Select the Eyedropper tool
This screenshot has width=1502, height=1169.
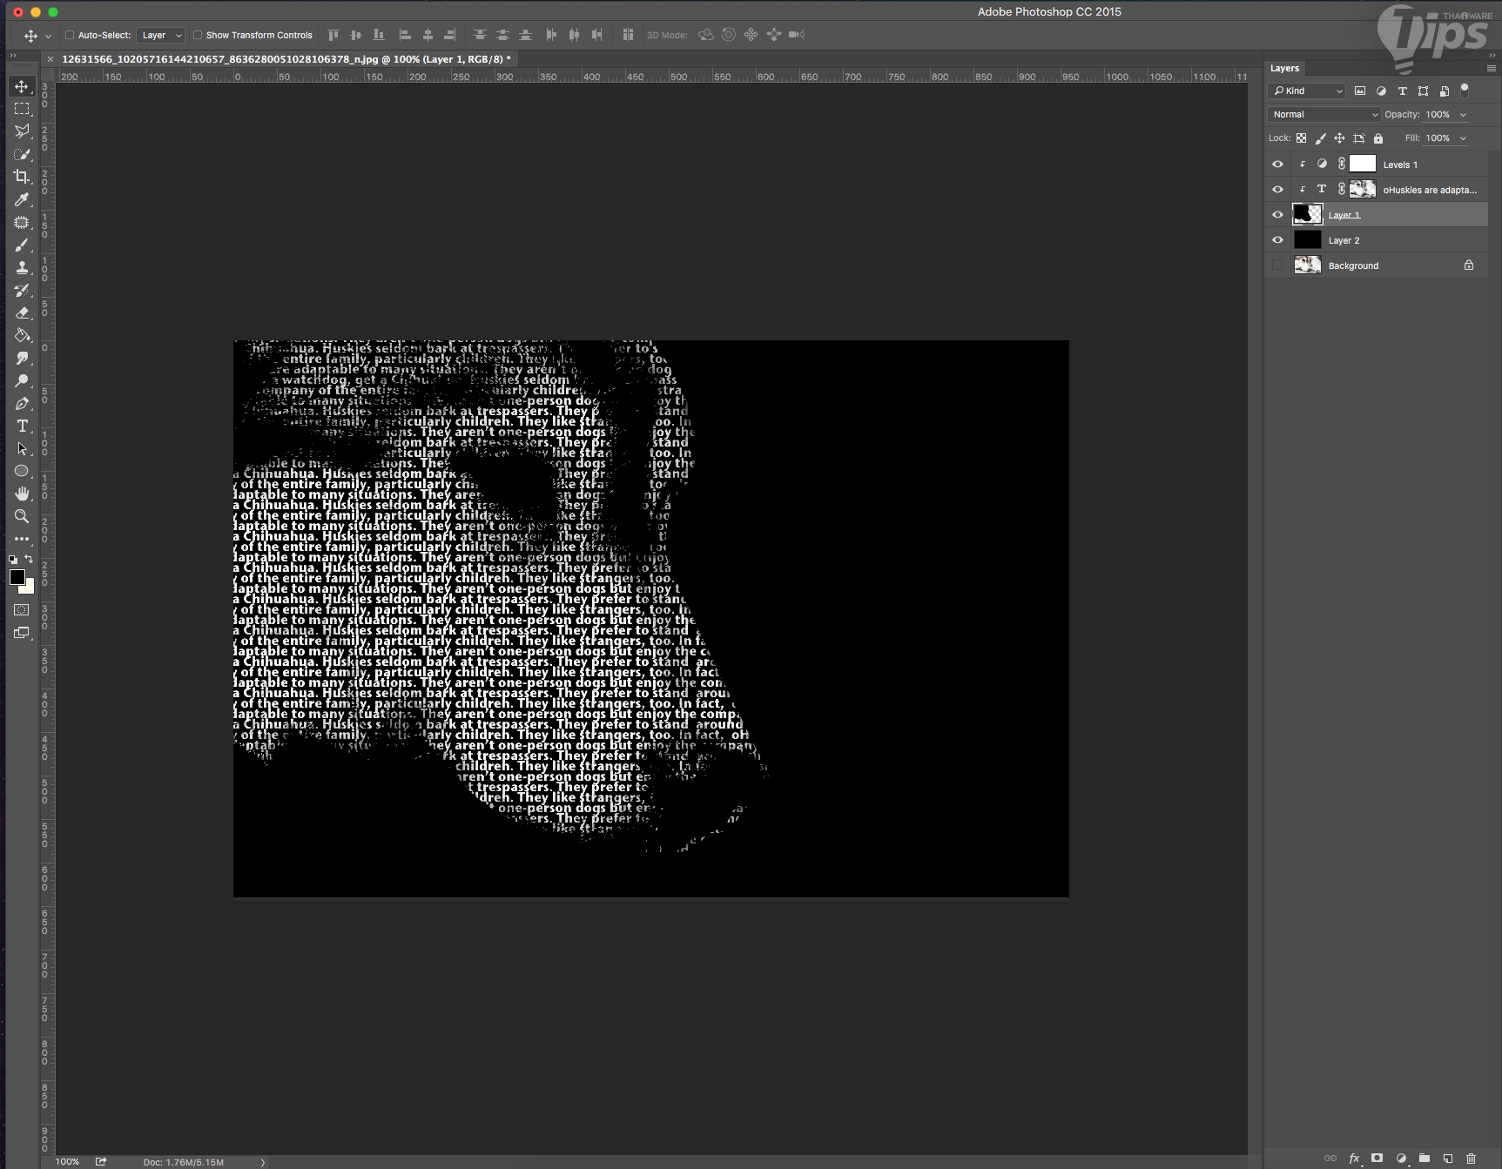point(22,199)
